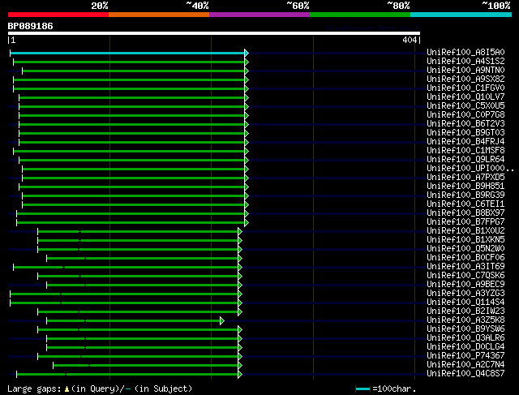The height and width of the screenshot is (395, 519).
Task: Select hit label UniRef100_B6T2V3
Action: tap(465, 123)
